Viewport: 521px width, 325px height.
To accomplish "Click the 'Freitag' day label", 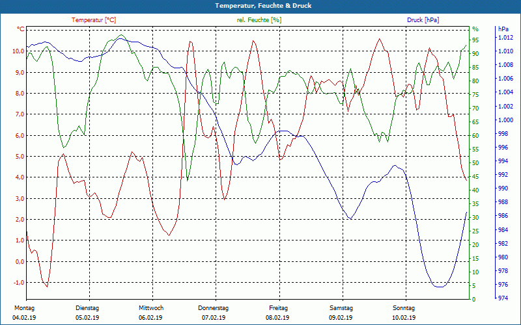I will 279,308.
